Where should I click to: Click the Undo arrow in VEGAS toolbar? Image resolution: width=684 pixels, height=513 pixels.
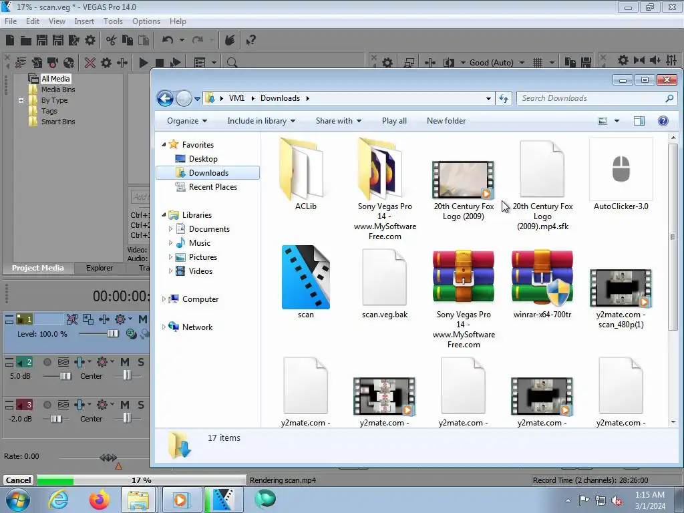[x=168, y=40]
